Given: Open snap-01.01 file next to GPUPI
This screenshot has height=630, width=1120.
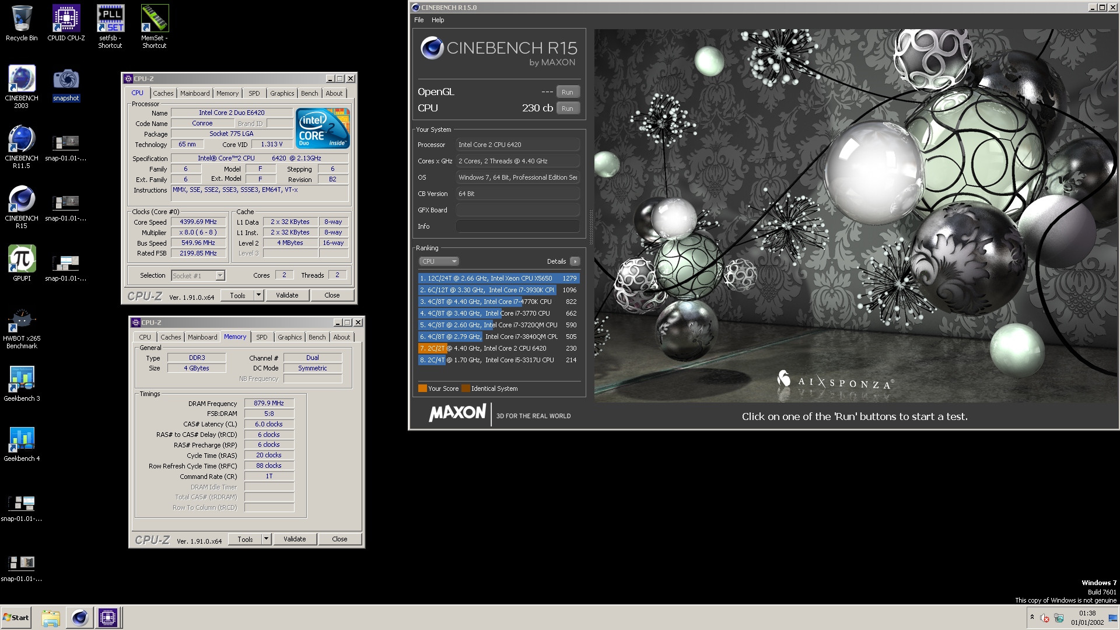Looking at the screenshot, I should point(66,267).
